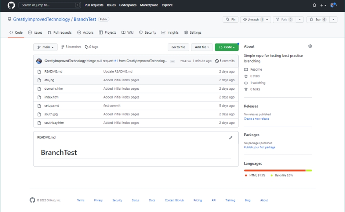
Task: Open the main branch dropdown
Action: 45,47
